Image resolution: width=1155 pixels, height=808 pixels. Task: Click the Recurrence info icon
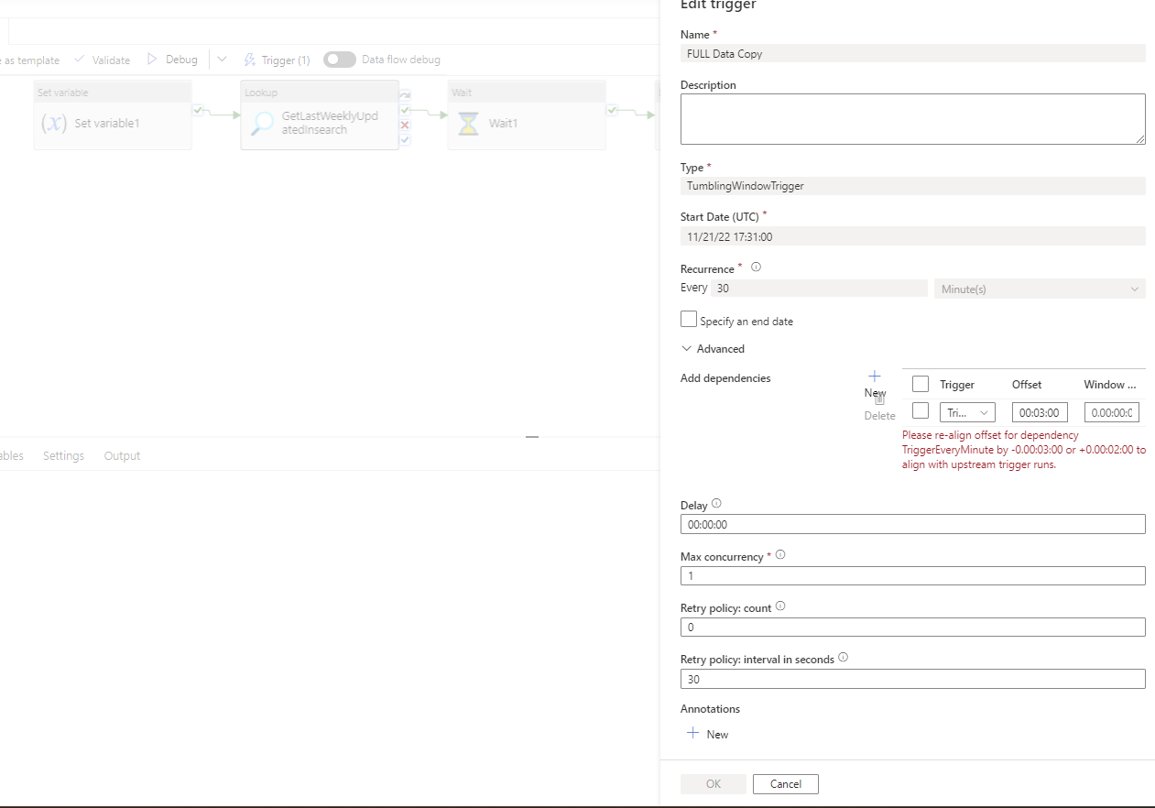click(756, 267)
